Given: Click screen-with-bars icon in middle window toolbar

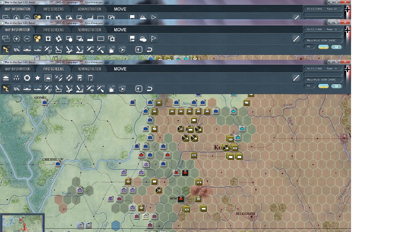Looking at the screenshot, I should [x=80, y=39].
